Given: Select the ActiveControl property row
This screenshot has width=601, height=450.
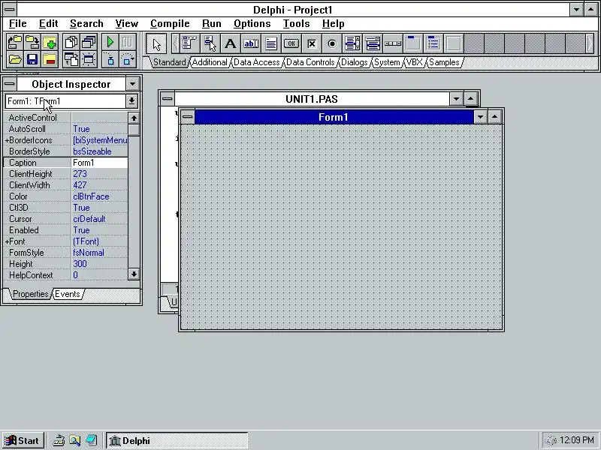Looking at the screenshot, I should coord(65,118).
